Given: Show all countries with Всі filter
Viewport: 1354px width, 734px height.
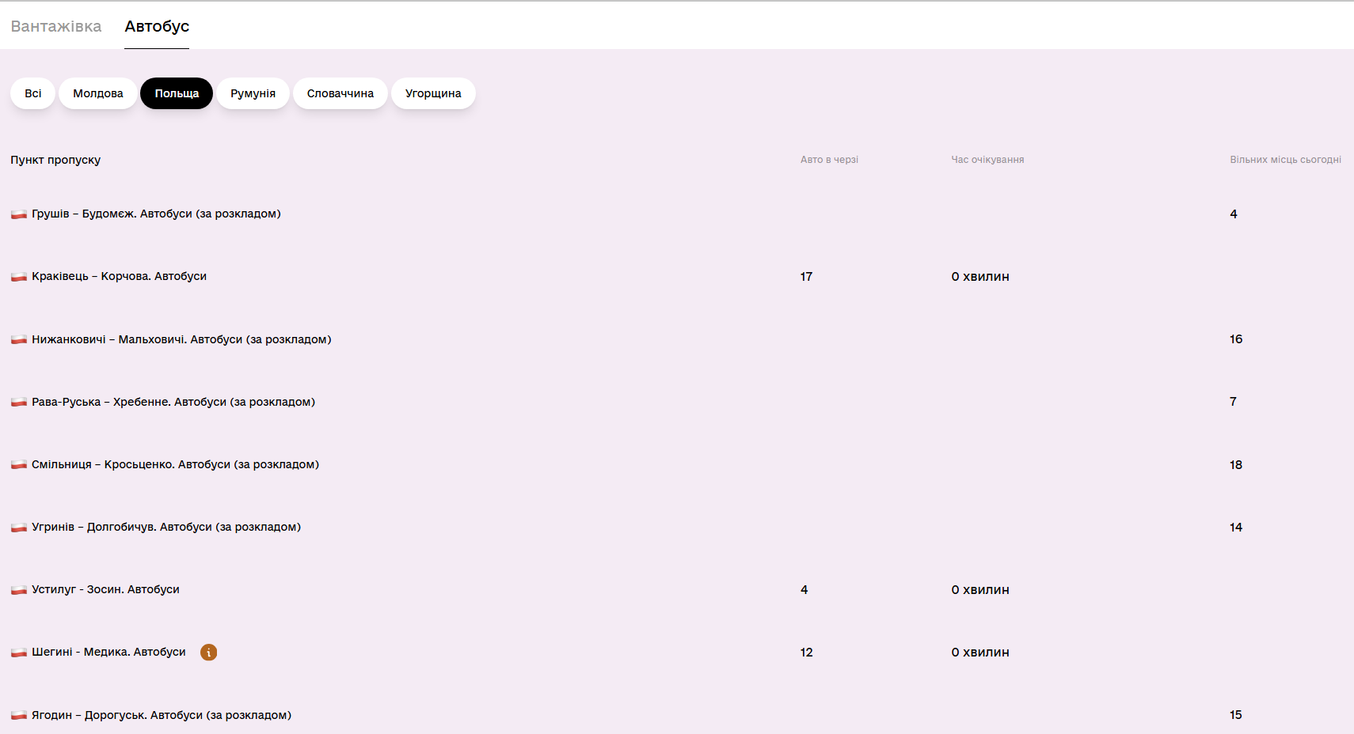Looking at the screenshot, I should click(x=32, y=93).
